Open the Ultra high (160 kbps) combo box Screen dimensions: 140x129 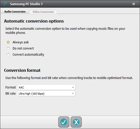tap(47, 94)
